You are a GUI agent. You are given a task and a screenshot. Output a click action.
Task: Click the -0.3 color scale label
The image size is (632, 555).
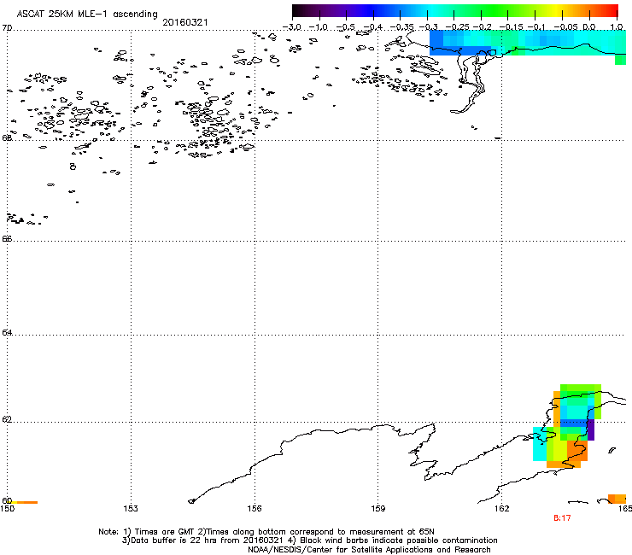pos(428,27)
